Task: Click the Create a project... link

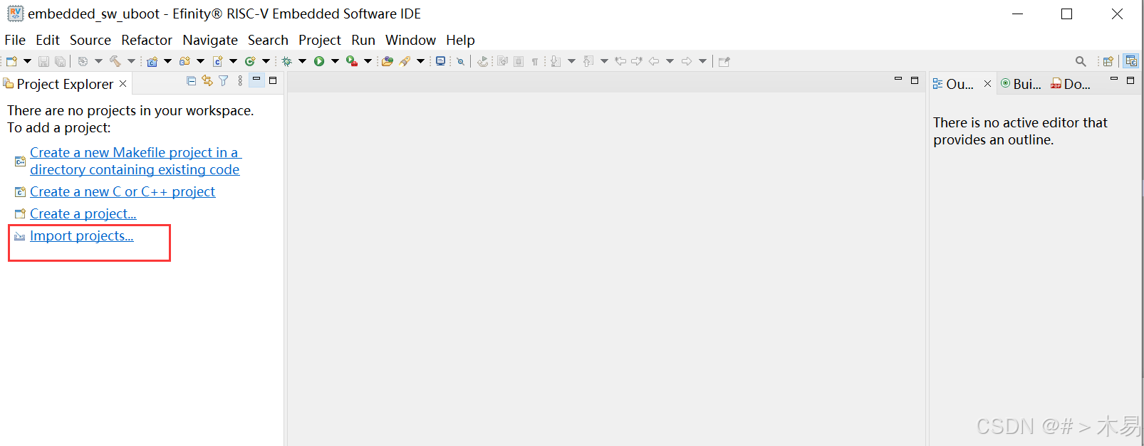Action: point(83,214)
